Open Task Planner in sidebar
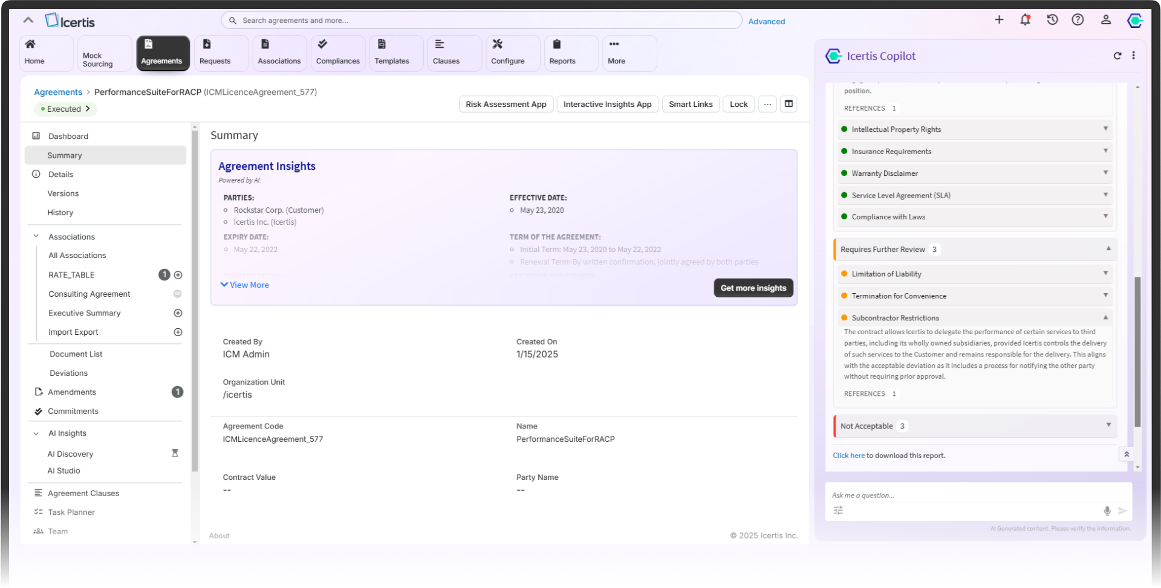Image resolution: width=1161 pixels, height=588 pixels. click(71, 512)
